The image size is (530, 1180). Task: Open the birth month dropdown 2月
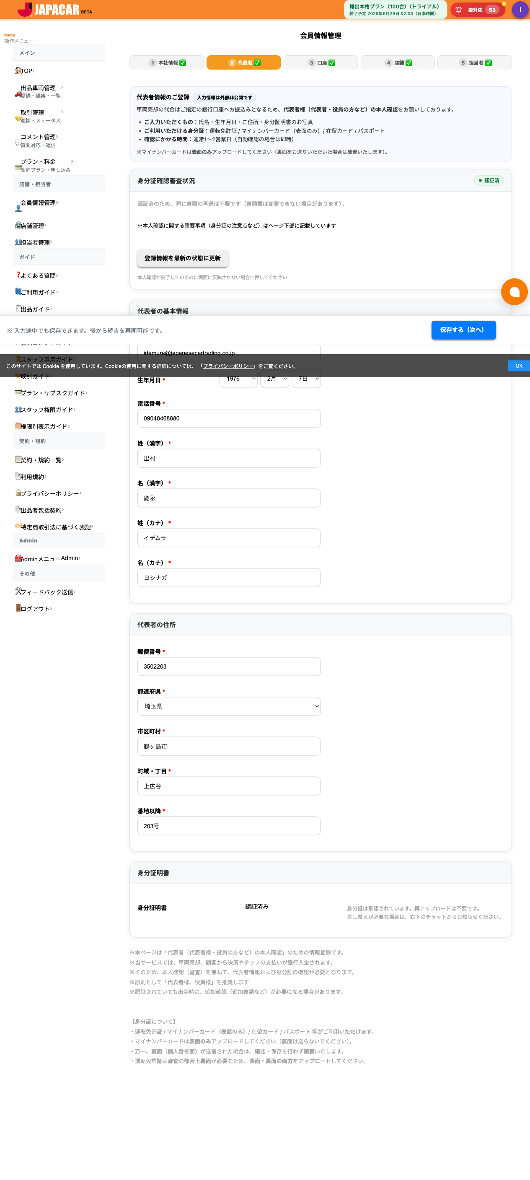coord(274,379)
